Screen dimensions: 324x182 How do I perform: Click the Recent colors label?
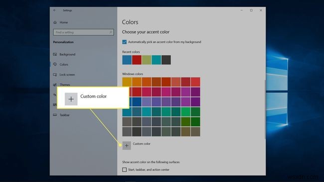pos(131,52)
